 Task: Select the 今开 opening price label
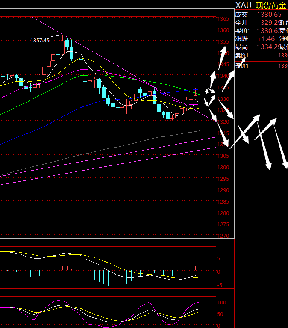241,22
